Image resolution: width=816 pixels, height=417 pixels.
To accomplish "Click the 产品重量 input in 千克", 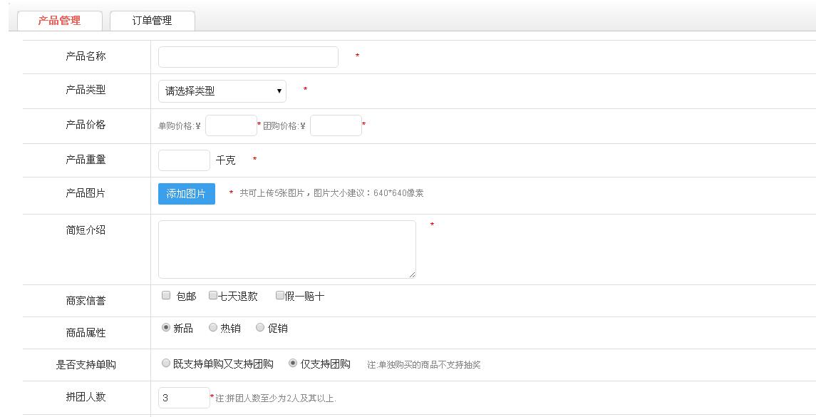I will tap(184, 160).
